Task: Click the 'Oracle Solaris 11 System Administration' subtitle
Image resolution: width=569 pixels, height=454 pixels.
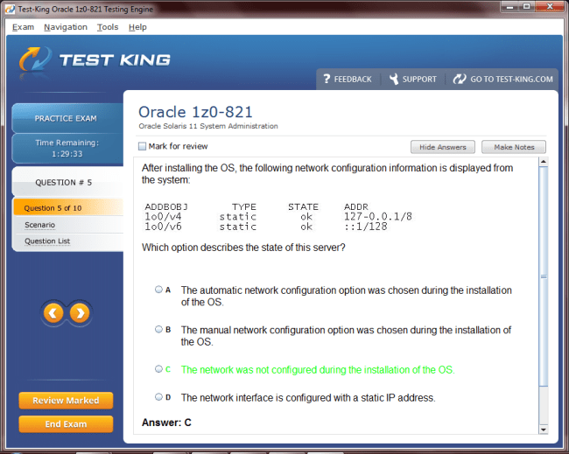Action: coord(208,126)
